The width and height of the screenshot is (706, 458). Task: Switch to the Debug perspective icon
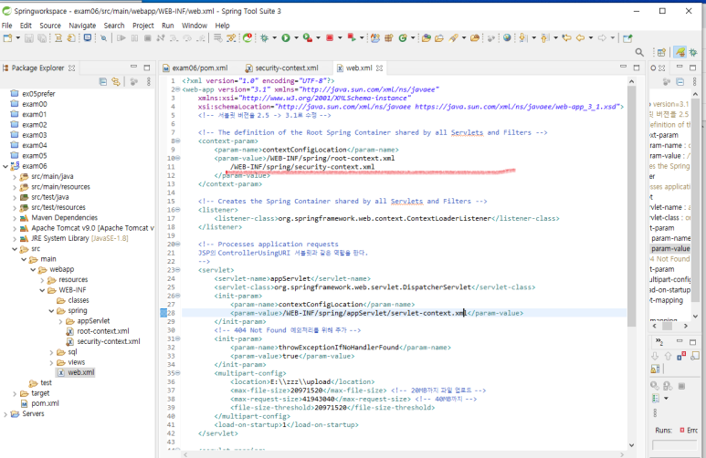(x=693, y=52)
